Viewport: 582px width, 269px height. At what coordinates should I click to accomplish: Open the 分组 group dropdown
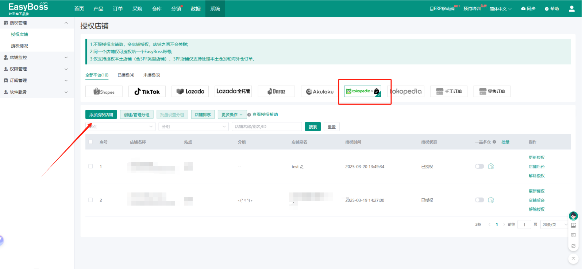(x=193, y=126)
